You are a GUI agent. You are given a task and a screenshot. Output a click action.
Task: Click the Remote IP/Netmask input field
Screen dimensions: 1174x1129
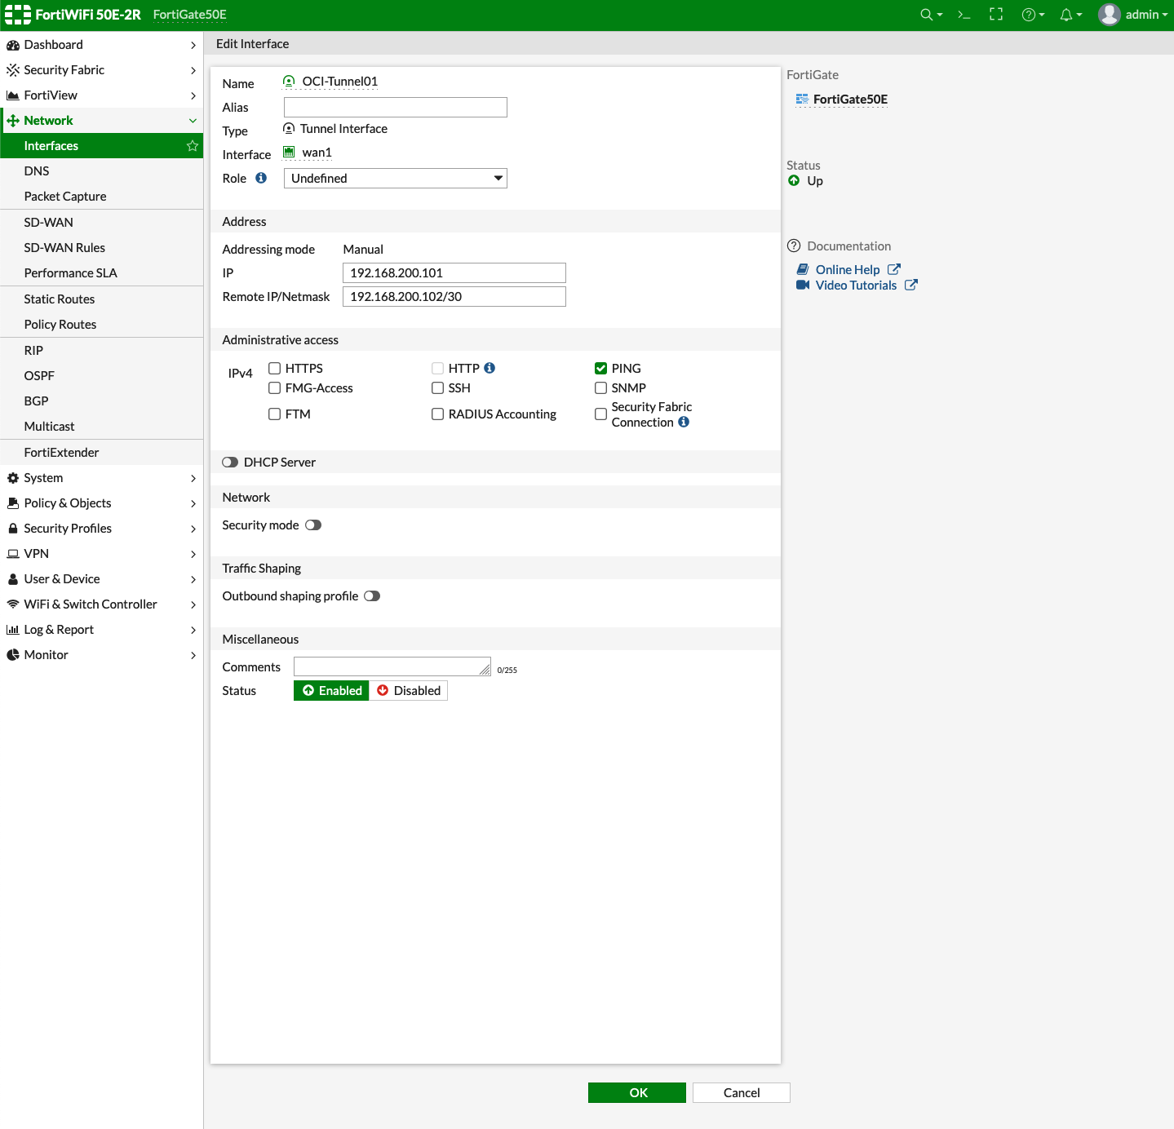tap(454, 296)
